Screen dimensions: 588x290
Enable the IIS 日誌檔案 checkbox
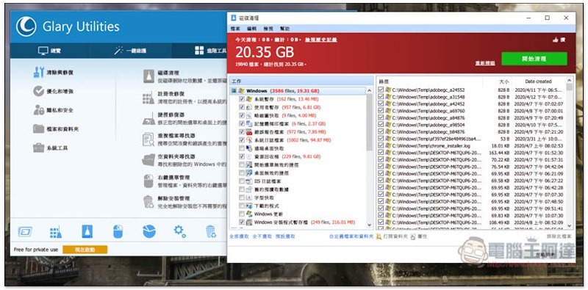pyautogui.click(x=242, y=181)
